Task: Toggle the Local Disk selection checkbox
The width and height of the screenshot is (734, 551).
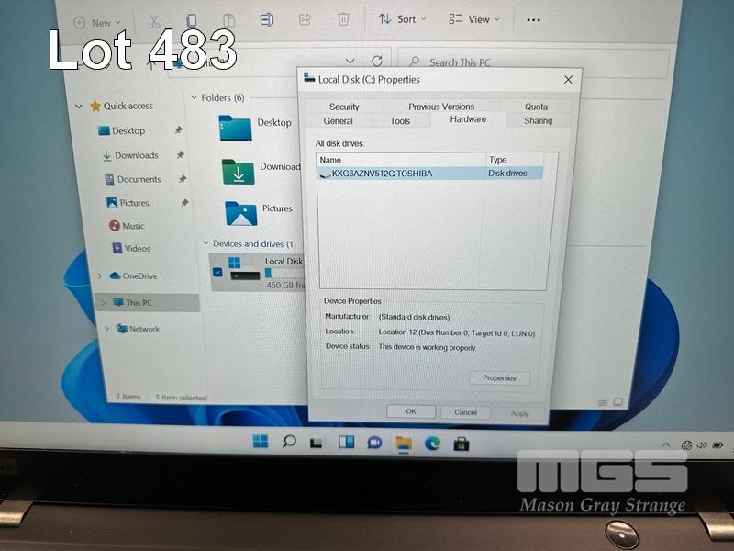Action: click(x=217, y=273)
